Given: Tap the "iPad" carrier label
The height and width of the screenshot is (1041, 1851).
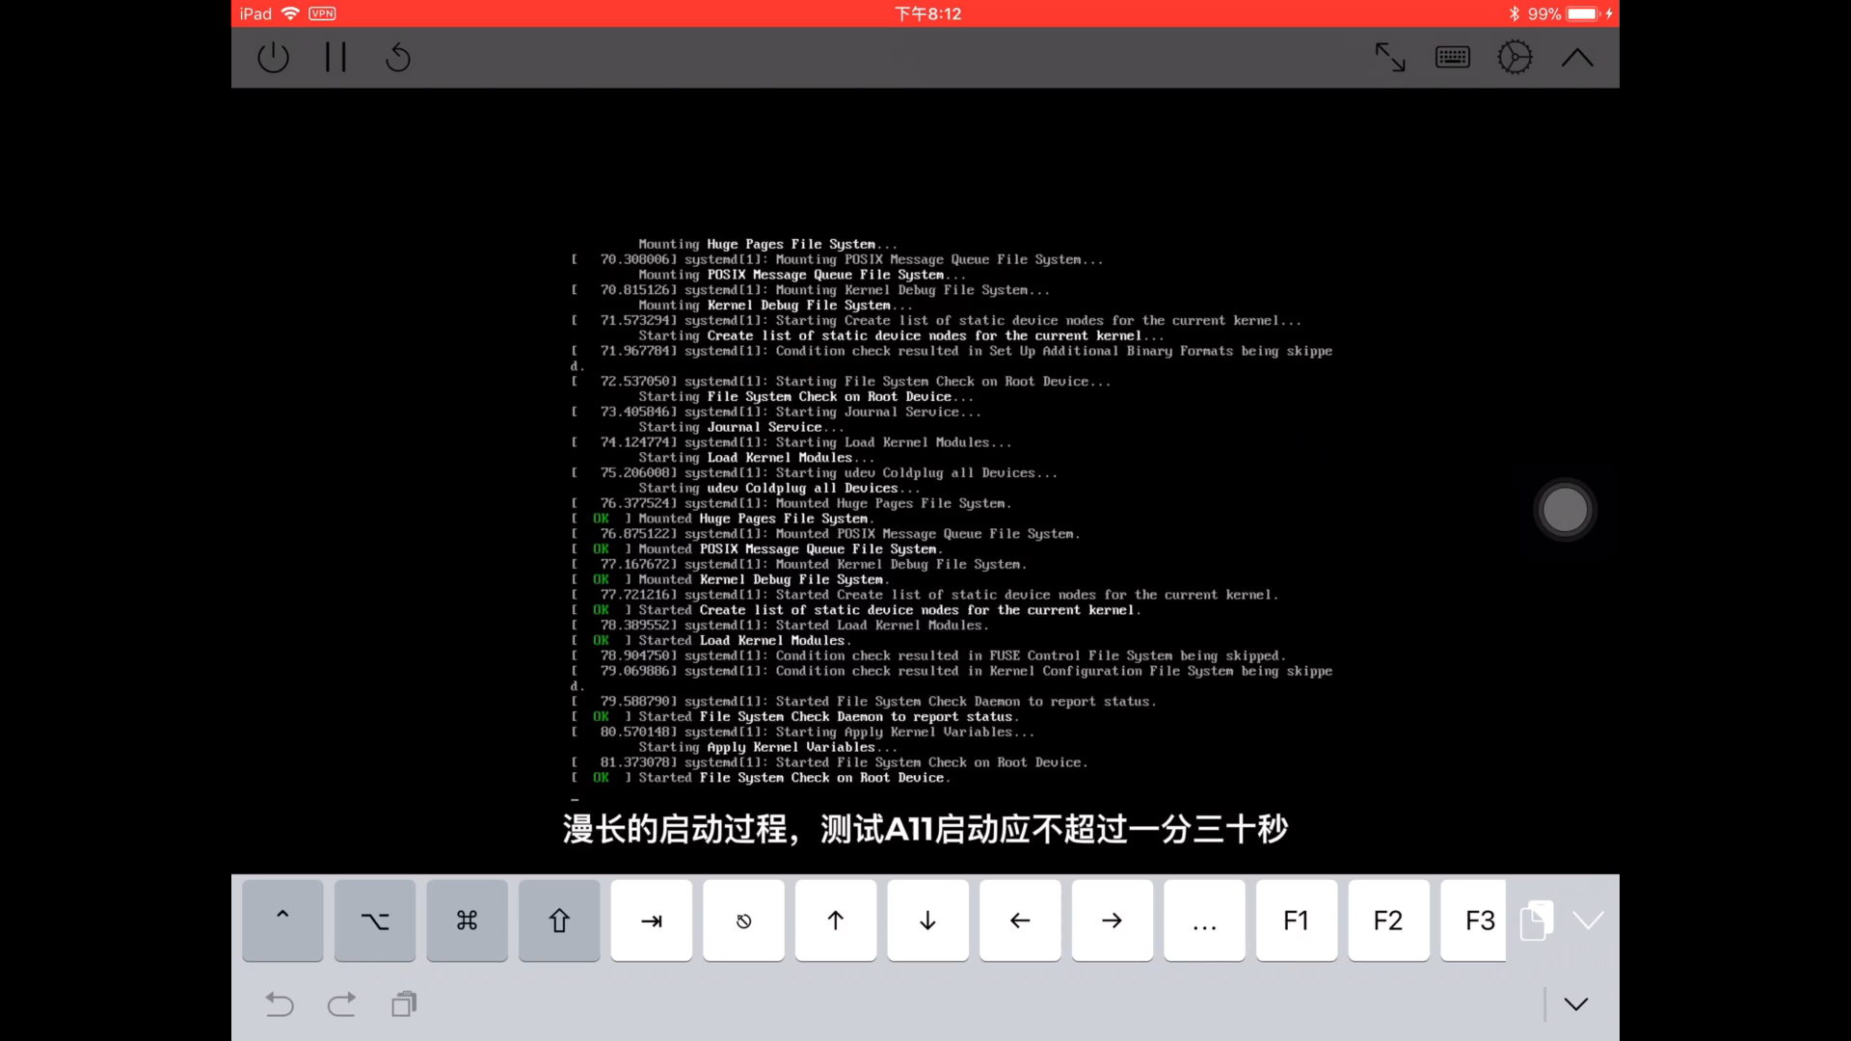Looking at the screenshot, I should coord(255,13).
